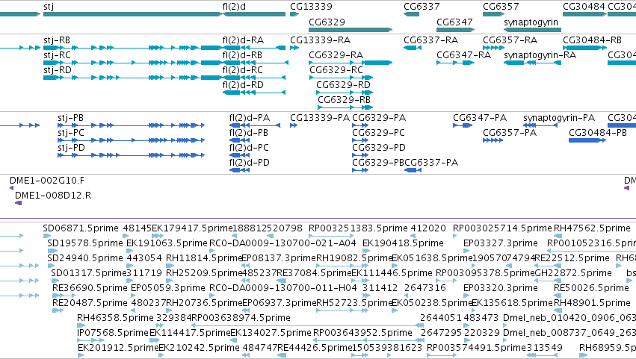Viewport: 636px width, 359px height.
Task: Open the CG6329-PC protein label
Action: click(x=378, y=133)
